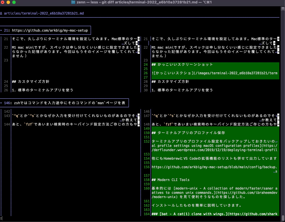Screen dimensions: 285x222
Task: Click the split pane icon above scrollbar
Action: click(283, 8)
